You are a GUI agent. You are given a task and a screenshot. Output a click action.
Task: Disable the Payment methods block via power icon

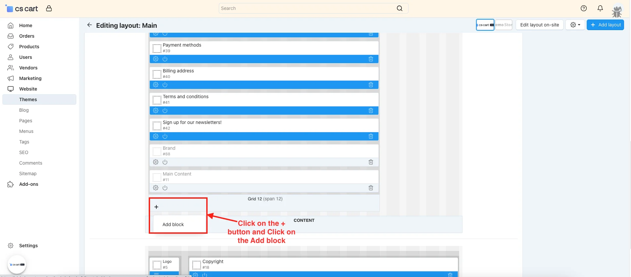click(x=165, y=59)
